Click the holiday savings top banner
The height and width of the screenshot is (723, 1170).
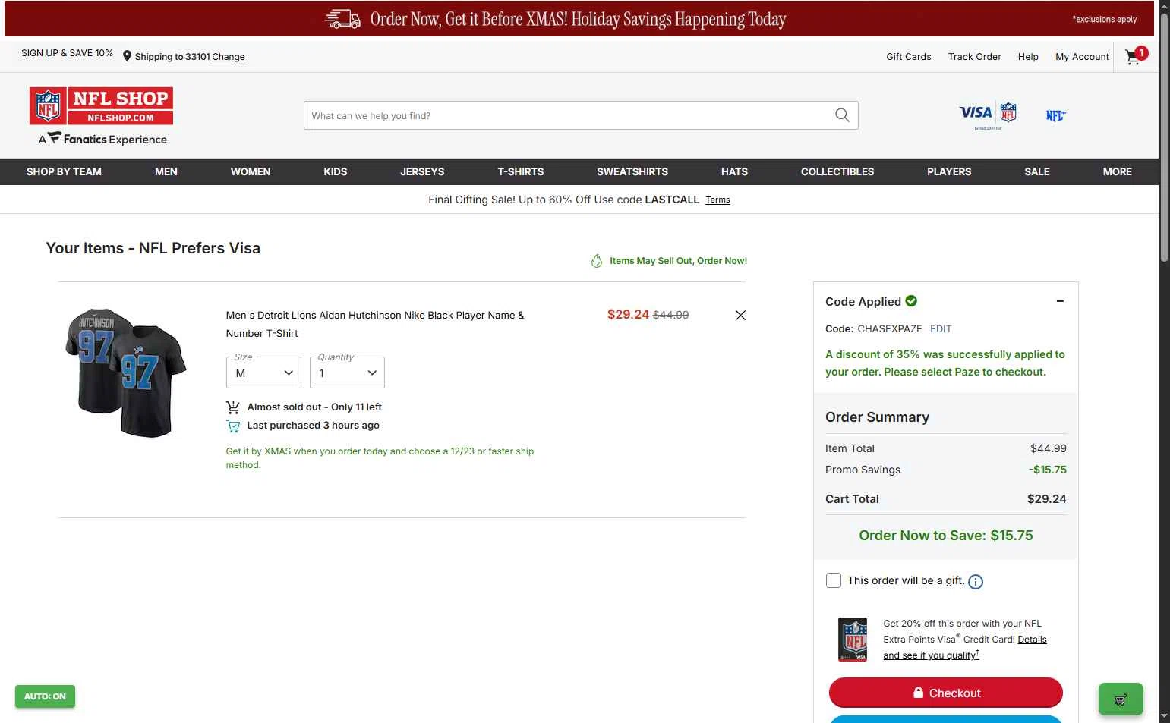click(x=581, y=19)
